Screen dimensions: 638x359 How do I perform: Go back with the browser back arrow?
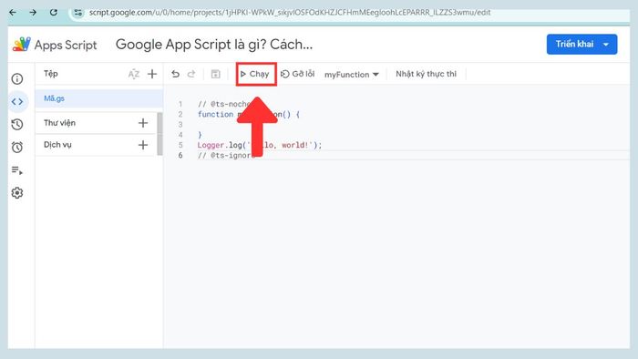tap(13, 13)
